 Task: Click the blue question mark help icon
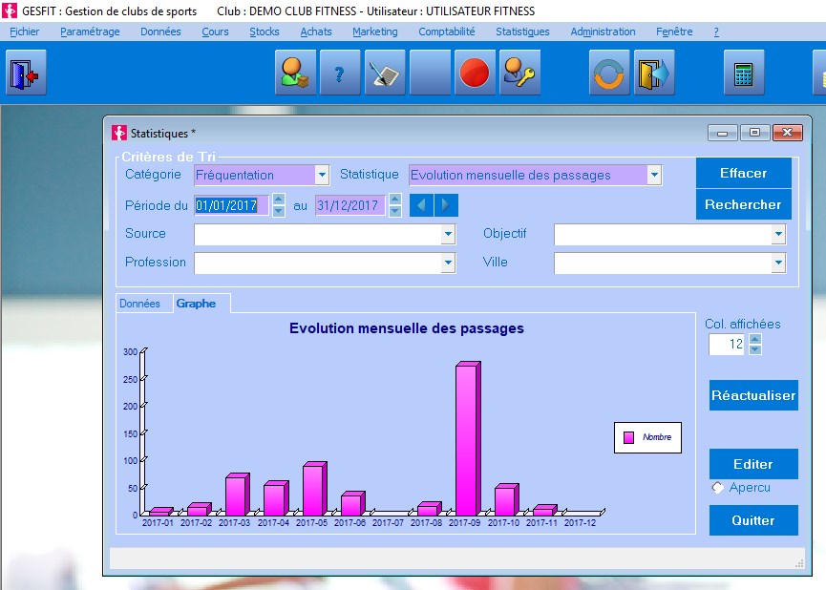340,74
